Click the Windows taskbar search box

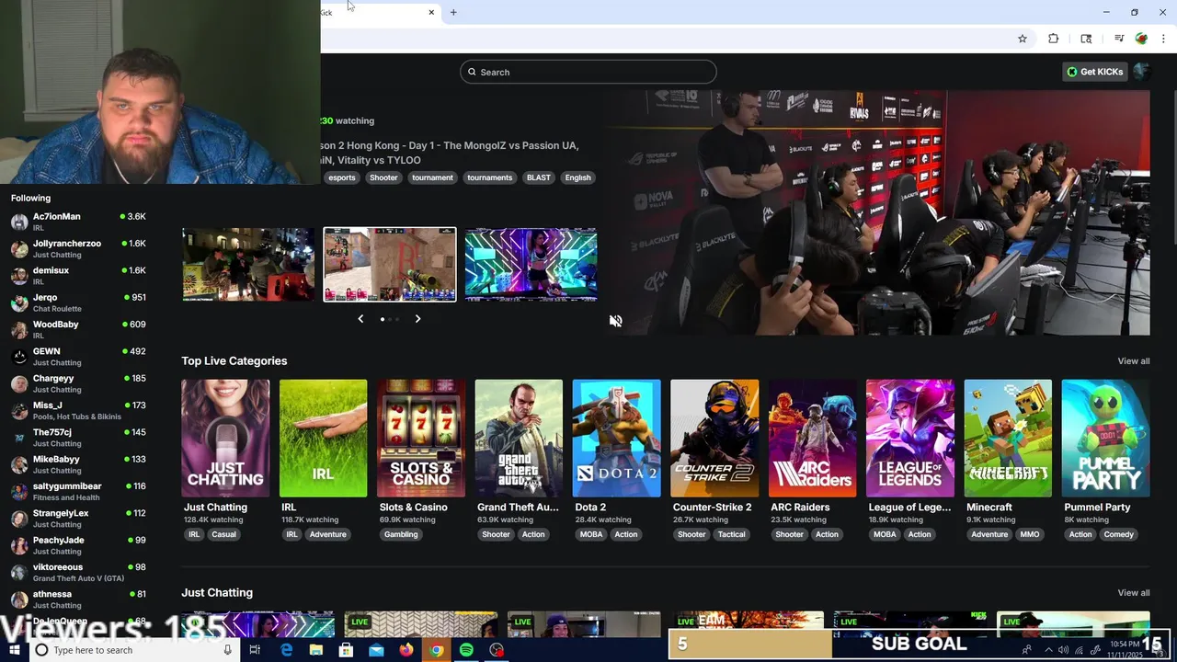pyautogui.click(x=134, y=650)
